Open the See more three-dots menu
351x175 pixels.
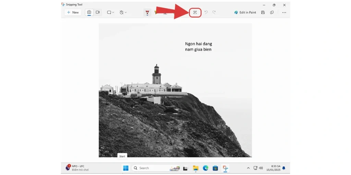(x=284, y=12)
